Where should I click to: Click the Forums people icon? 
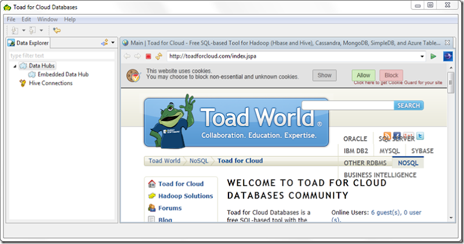(152, 208)
